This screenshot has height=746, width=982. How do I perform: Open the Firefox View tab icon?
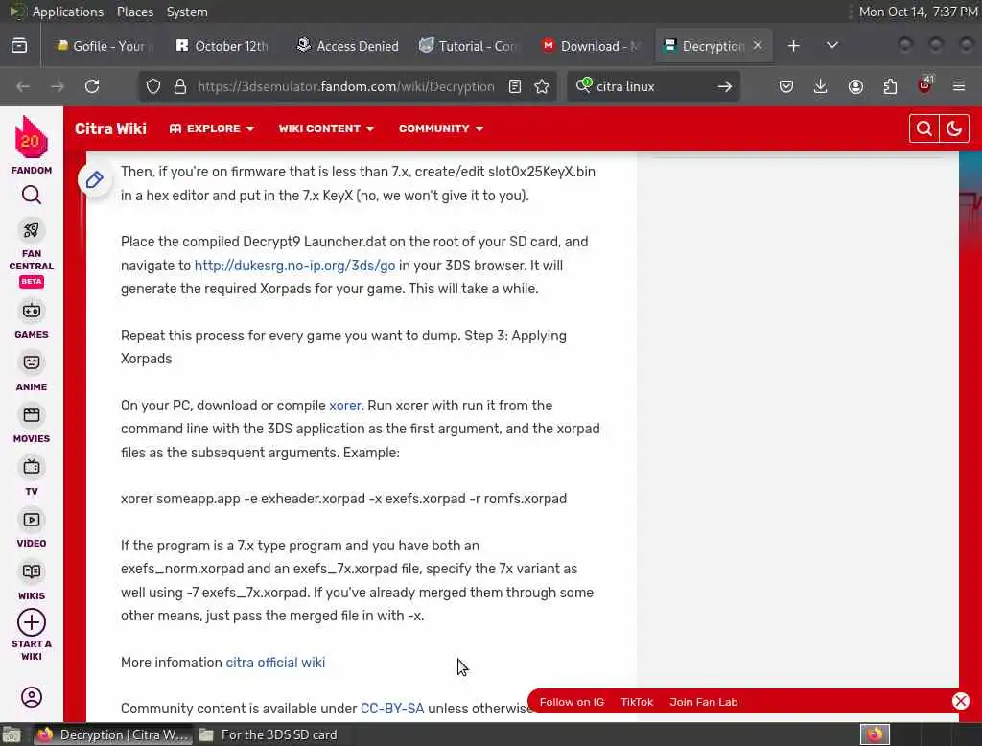19,46
